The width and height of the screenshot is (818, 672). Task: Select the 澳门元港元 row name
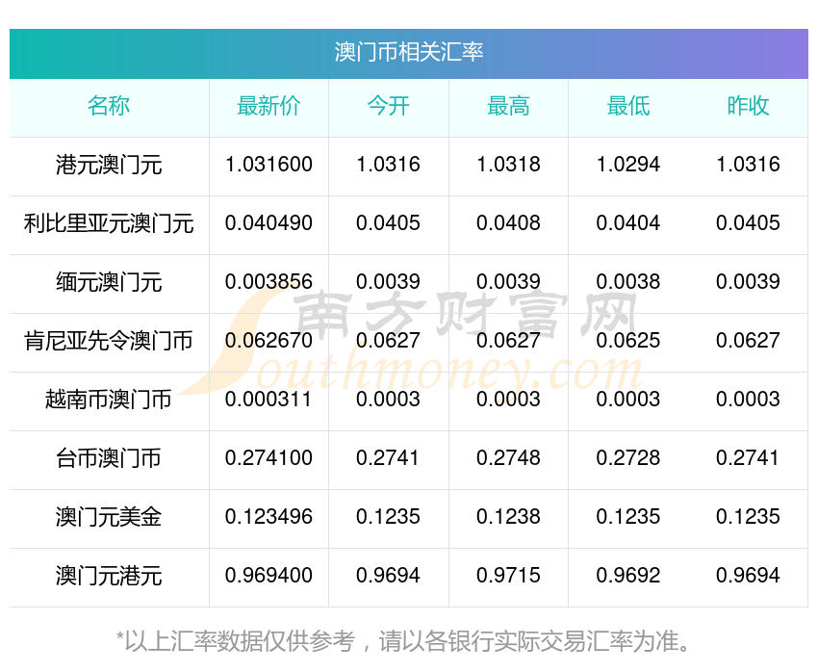[109, 576]
